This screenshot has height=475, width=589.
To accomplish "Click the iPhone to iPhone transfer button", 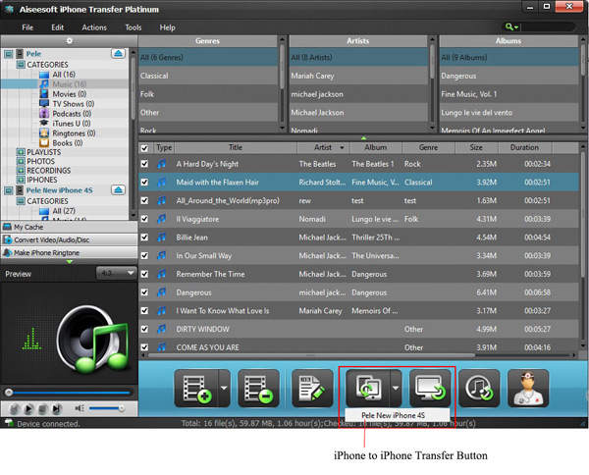I will coord(368,389).
